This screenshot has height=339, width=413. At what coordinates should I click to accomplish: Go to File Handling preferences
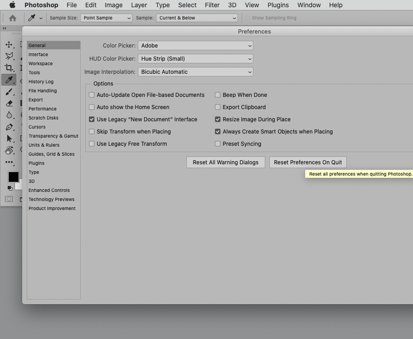54,91
